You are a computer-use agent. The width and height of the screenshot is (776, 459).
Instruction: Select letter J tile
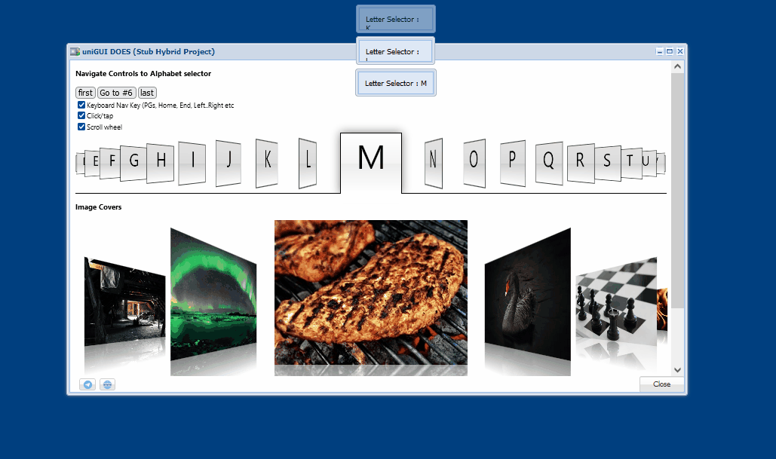[x=229, y=162]
